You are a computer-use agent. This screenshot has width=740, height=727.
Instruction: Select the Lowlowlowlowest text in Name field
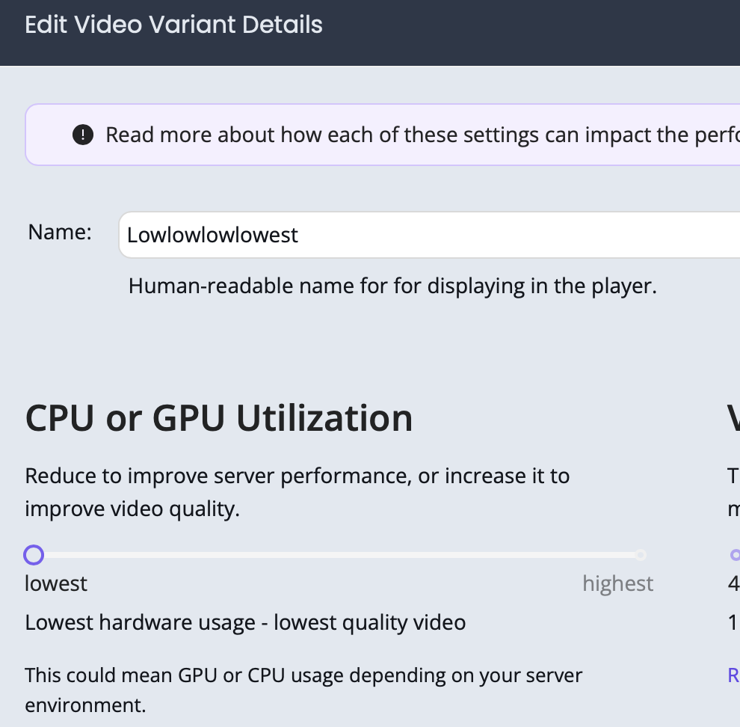(212, 235)
